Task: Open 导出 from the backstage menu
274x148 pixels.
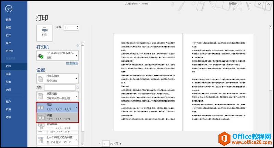Action: [8, 82]
